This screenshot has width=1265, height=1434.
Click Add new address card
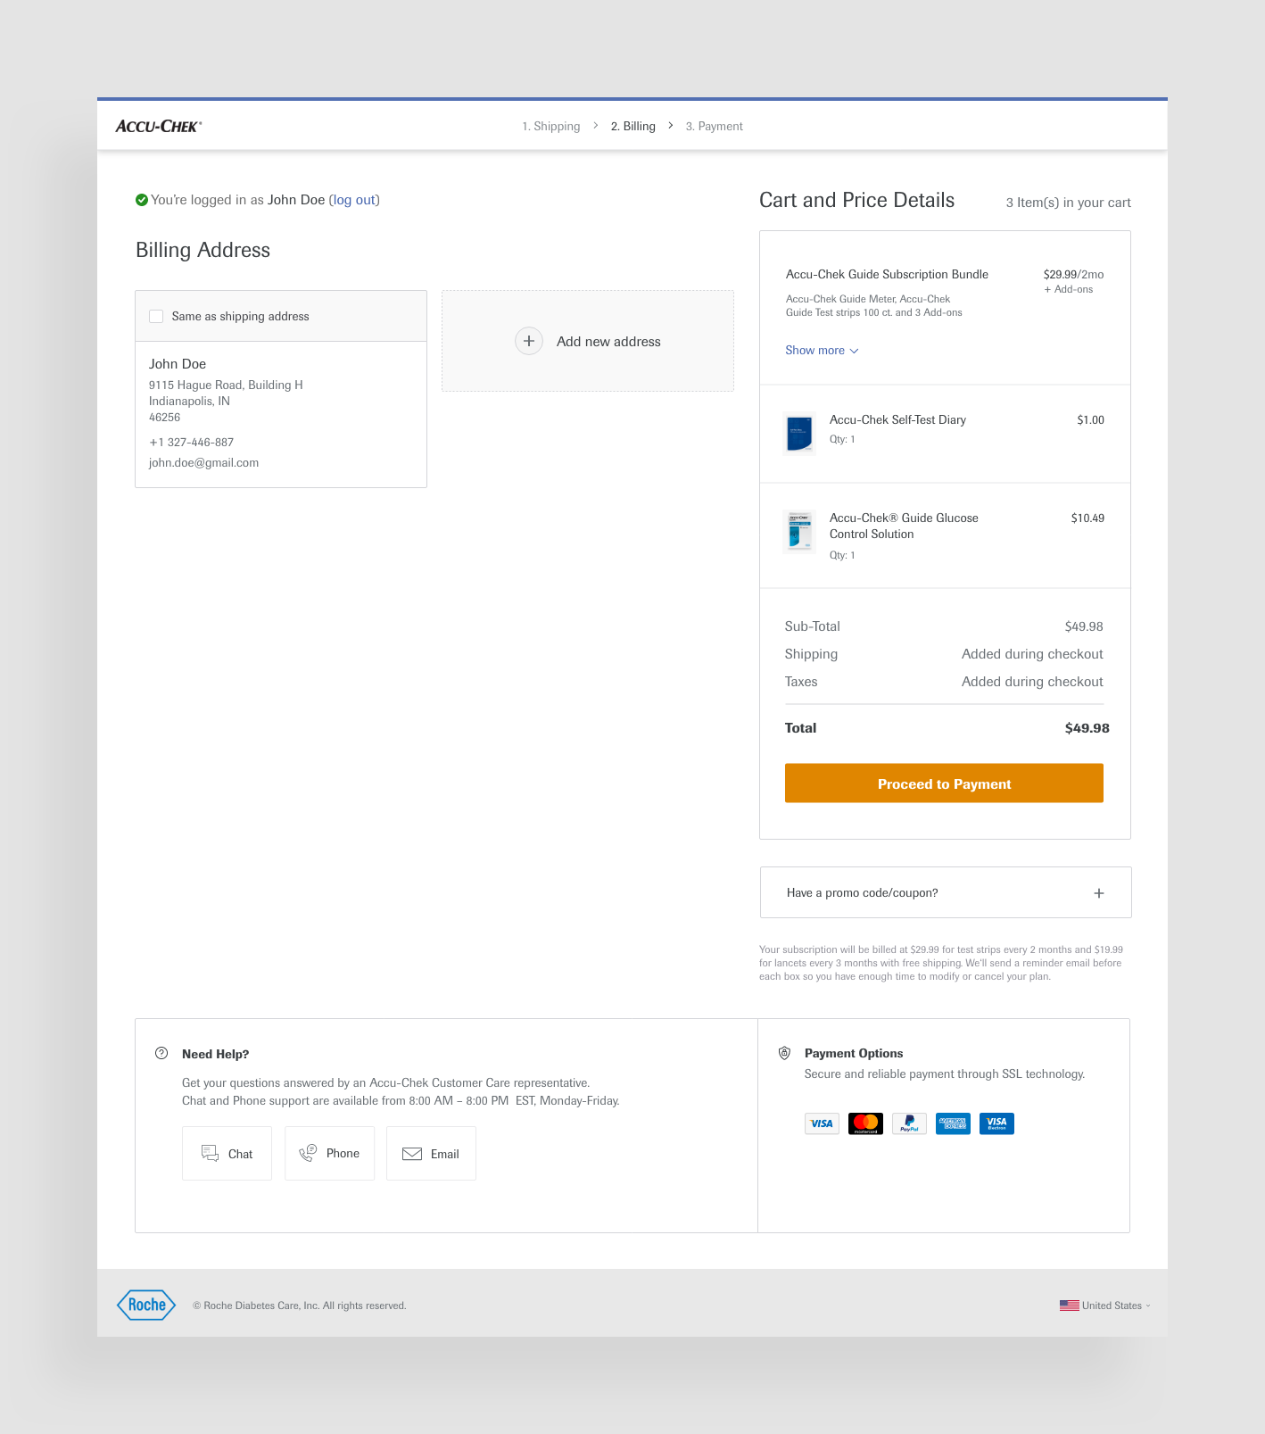coord(588,341)
